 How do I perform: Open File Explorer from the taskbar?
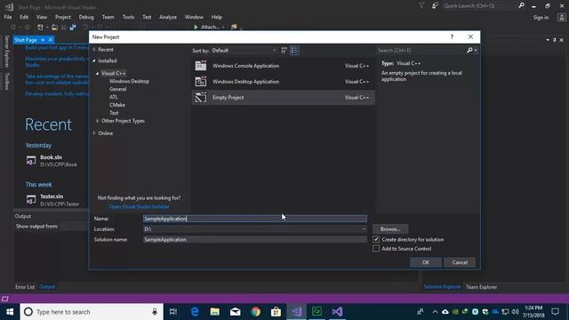pos(215,312)
